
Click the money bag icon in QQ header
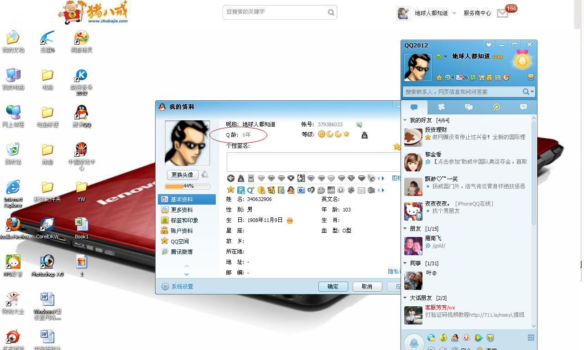click(x=490, y=77)
